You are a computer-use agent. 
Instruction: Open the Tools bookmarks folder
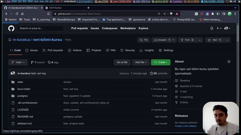click(x=25, y=19)
